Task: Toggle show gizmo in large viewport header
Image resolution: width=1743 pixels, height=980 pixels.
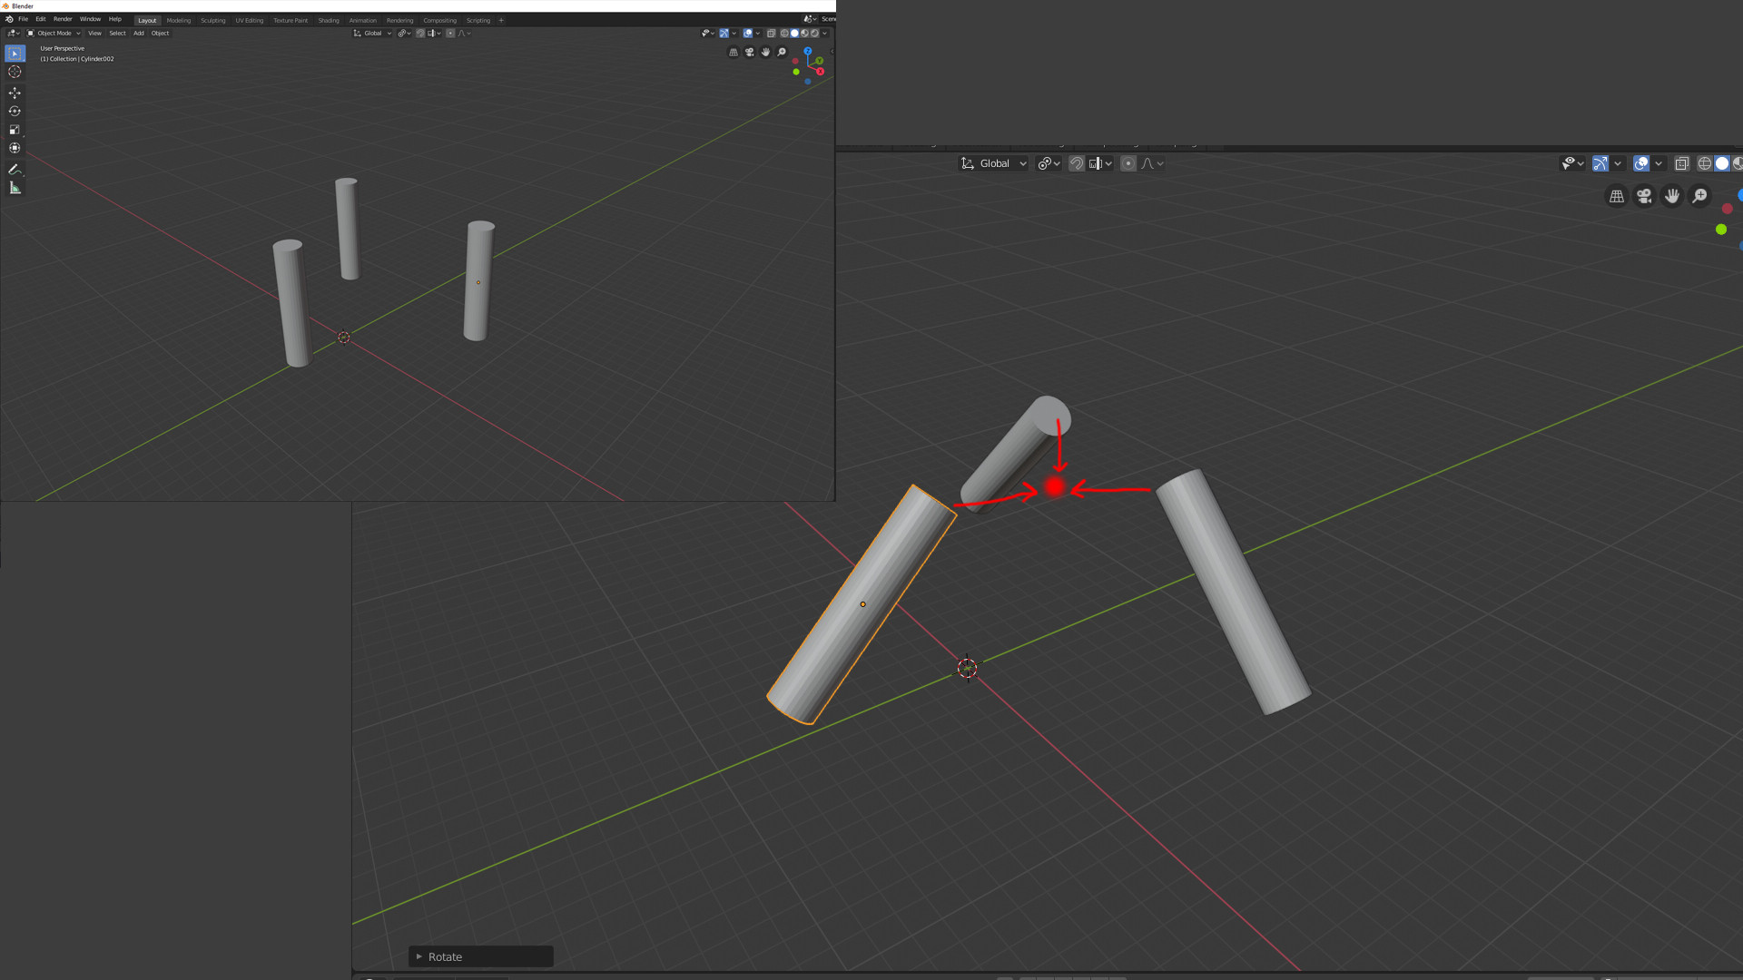Action: click(x=1600, y=163)
